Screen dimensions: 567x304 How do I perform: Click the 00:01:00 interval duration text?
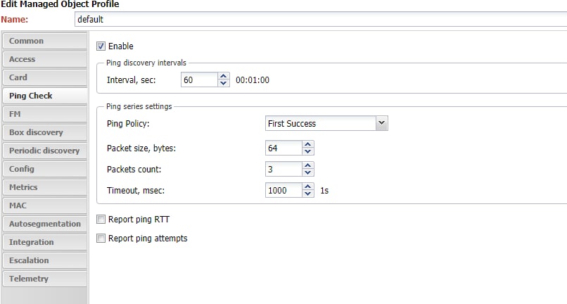[x=253, y=80]
